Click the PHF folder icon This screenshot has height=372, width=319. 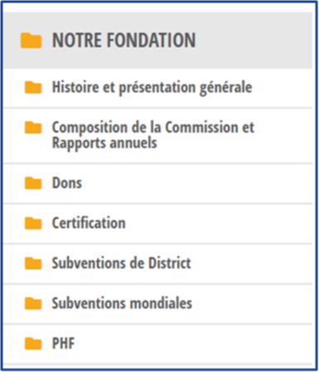pos(33,343)
